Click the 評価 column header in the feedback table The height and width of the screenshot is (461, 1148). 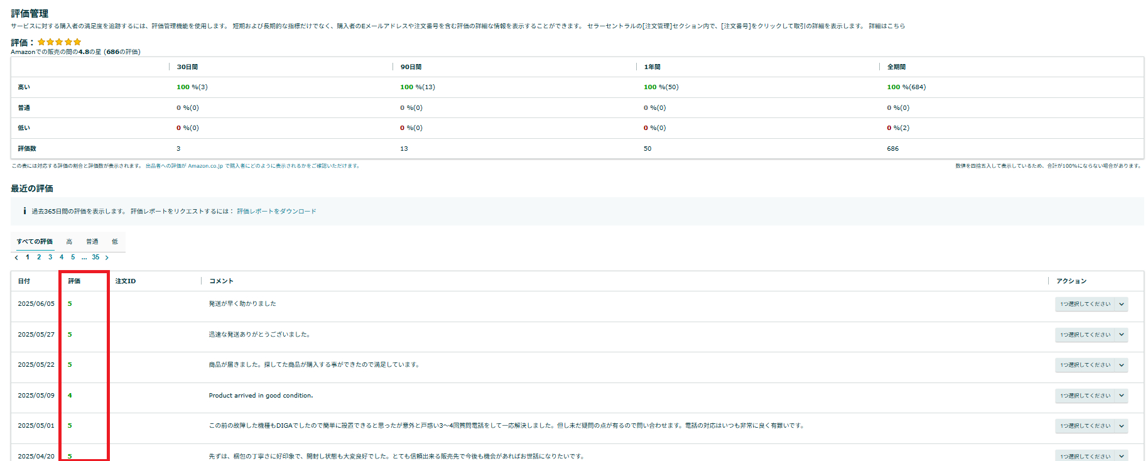pyautogui.click(x=74, y=281)
